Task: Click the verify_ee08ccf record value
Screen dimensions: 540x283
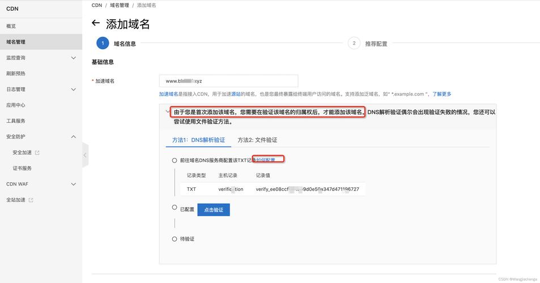Action: pos(308,189)
